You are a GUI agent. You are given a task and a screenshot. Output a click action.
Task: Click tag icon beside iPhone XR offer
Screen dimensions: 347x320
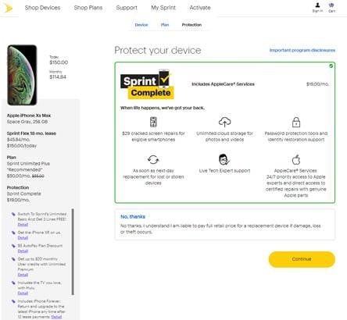click(x=13, y=233)
